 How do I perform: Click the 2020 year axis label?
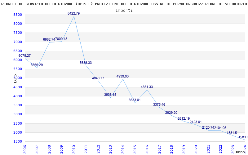196,149
